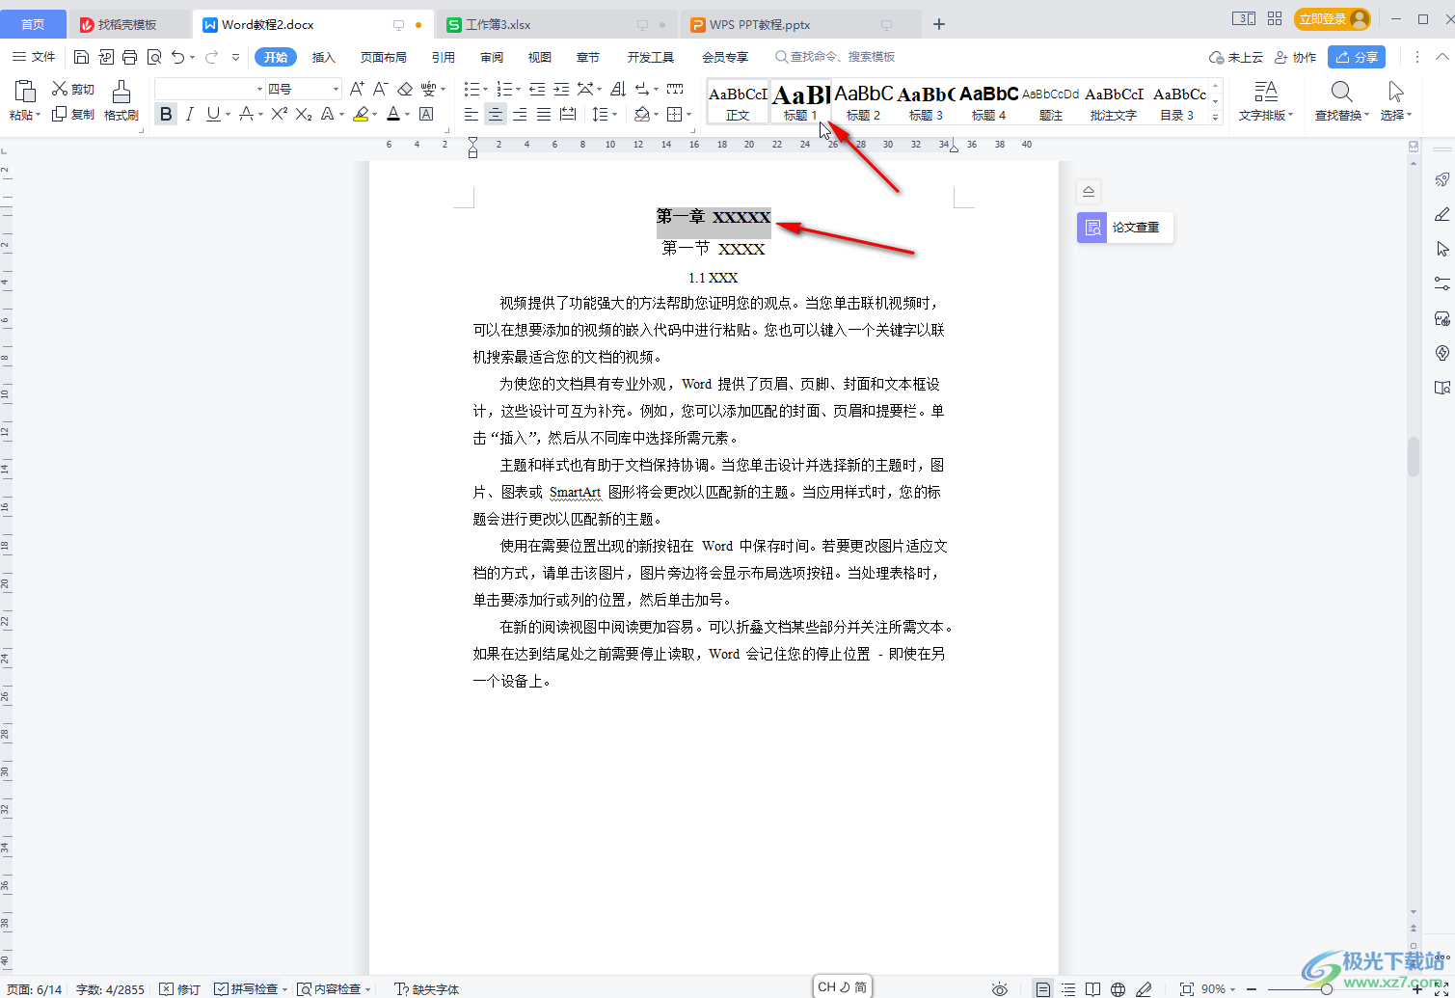Image resolution: width=1455 pixels, height=998 pixels.
Task: Click the 协作 collaborate button
Action: pyautogui.click(x=1295, y=57)
